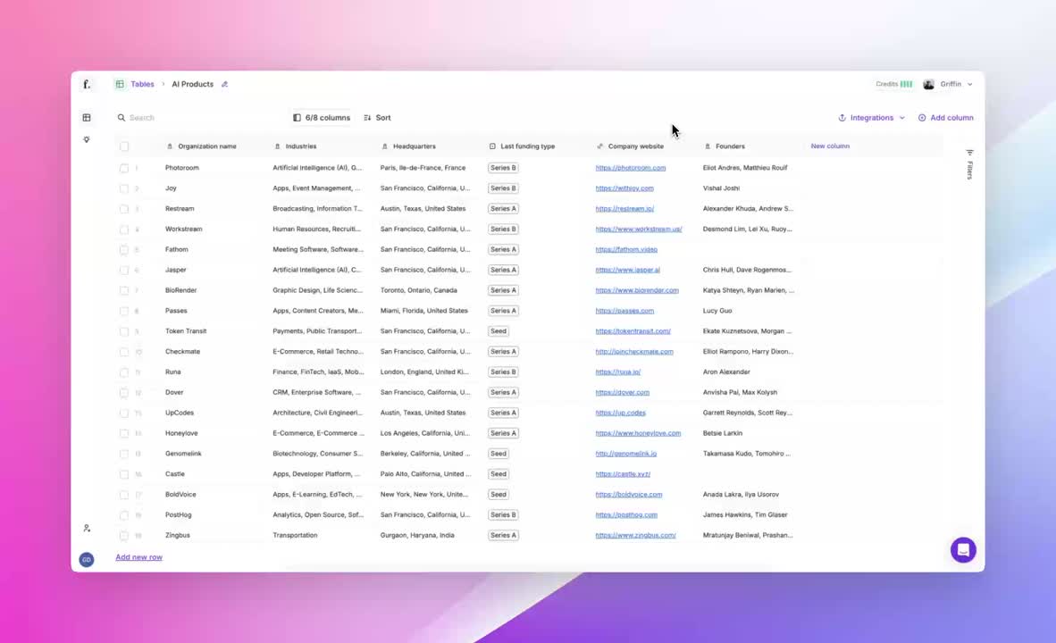Click the Transportation industries cell
This screenshot has height=643, width=1056.
[295, 535]
